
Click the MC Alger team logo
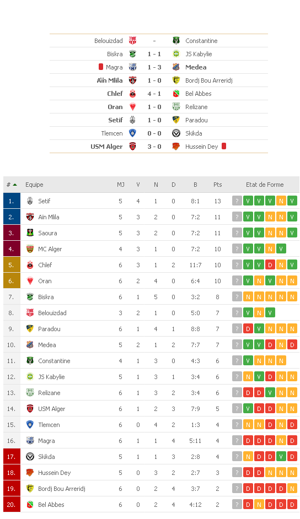[x=30, y=249]
